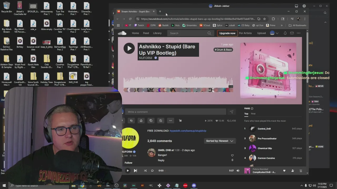Click the Chrome address bar URL
The image size is (337, 189).
coord(198,19)
